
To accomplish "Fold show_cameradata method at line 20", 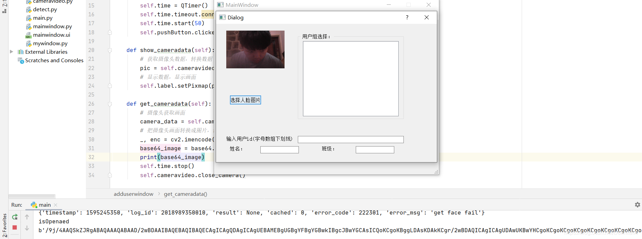I will [110, 50].
